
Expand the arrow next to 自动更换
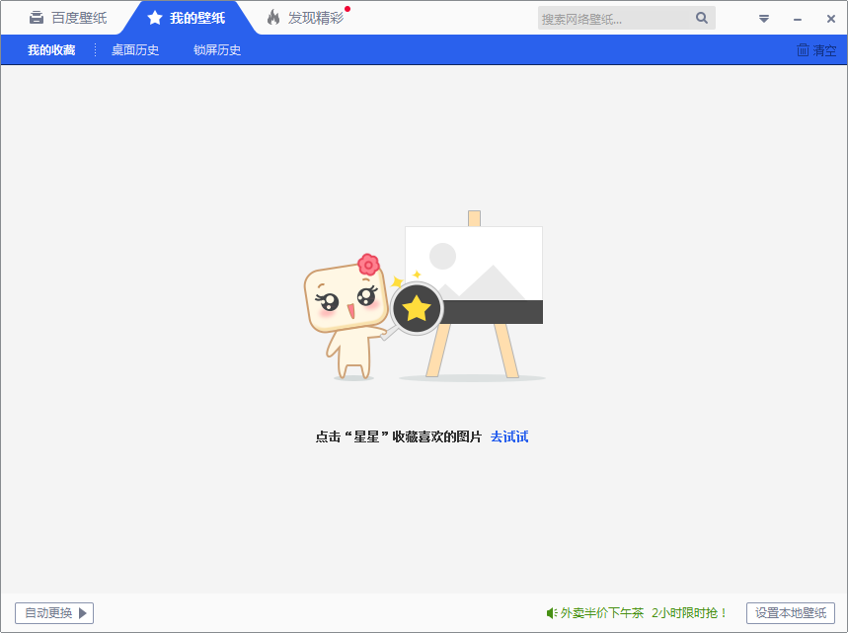(x=83, y=612)
